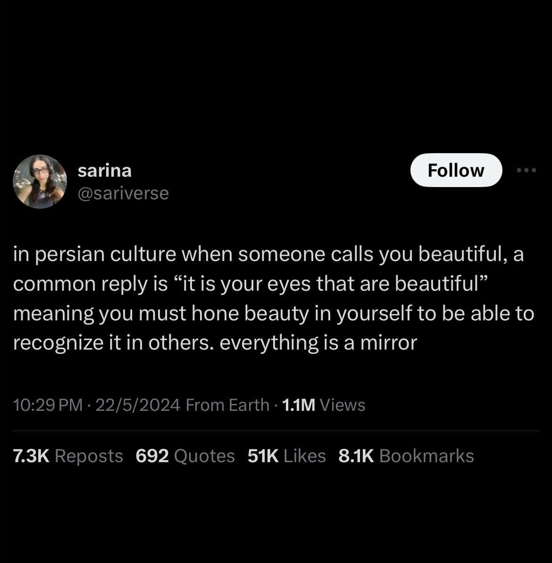Click the word Likes label
Screen dimensions: 552x563
coord(305,456)
